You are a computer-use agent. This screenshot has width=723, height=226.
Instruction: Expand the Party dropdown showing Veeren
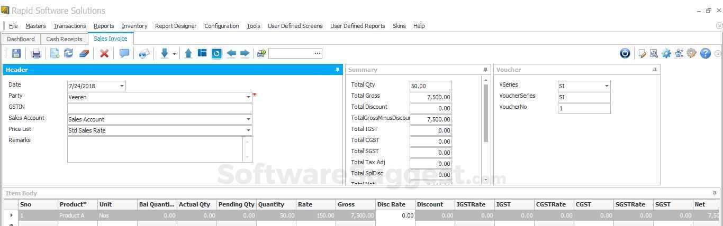pos(248,97)
